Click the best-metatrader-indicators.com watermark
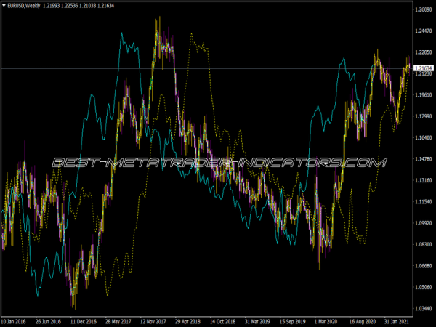Viewport: 436px width, 327px height. coord(218,163)
